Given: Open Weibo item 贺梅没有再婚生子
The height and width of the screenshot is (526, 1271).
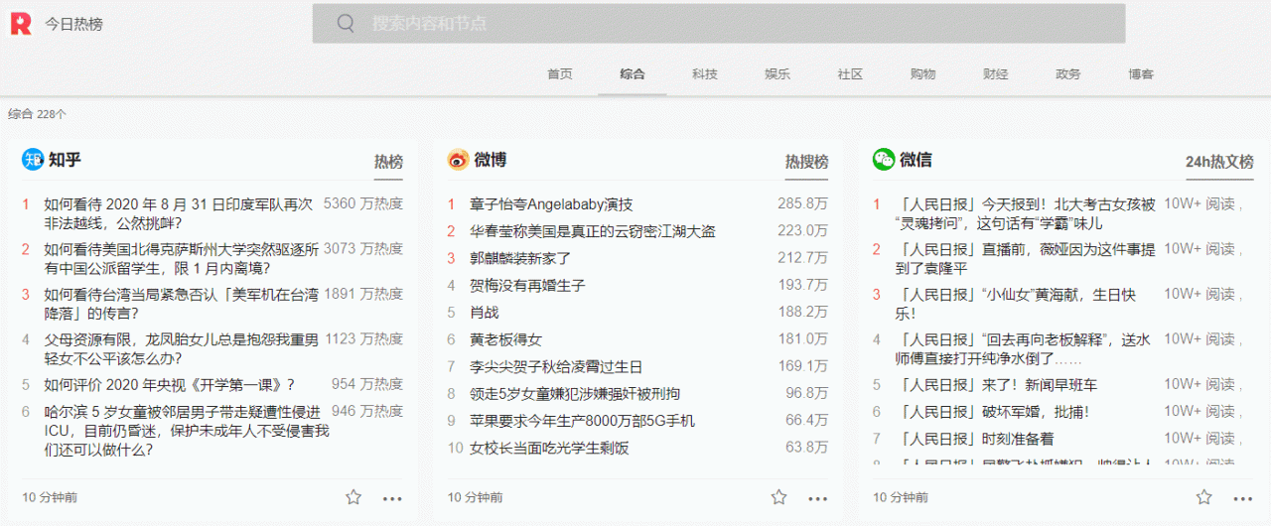Looking at the screenshot, I should click(527, 285).
